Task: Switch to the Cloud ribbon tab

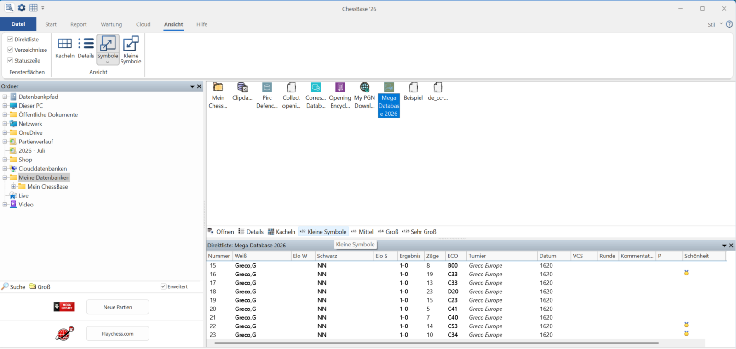Action: pyautogui.click(x=143, y=24)
